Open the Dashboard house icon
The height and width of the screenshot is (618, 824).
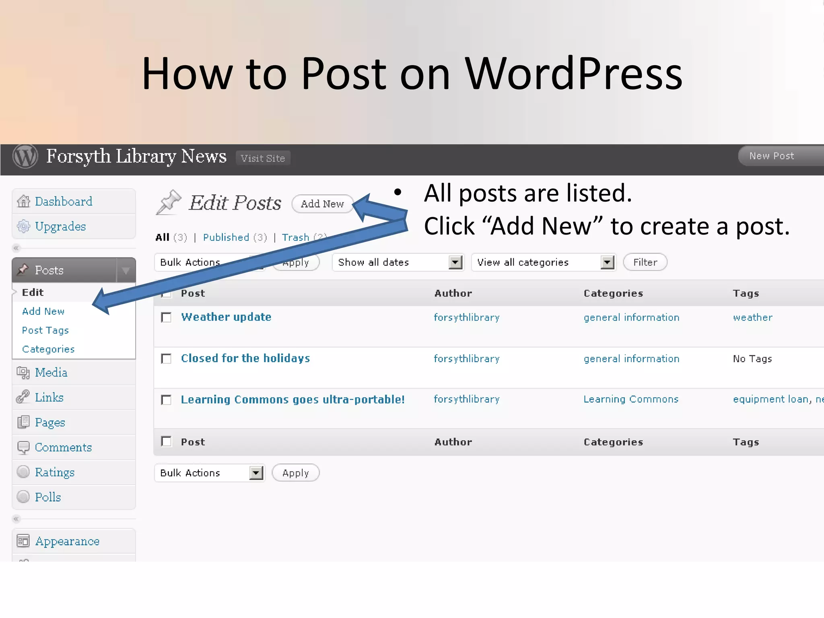pos(24,201)
